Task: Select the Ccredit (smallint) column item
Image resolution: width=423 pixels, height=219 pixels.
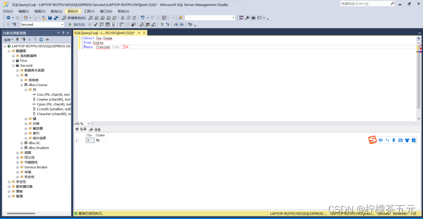Action: click(54, 109)
